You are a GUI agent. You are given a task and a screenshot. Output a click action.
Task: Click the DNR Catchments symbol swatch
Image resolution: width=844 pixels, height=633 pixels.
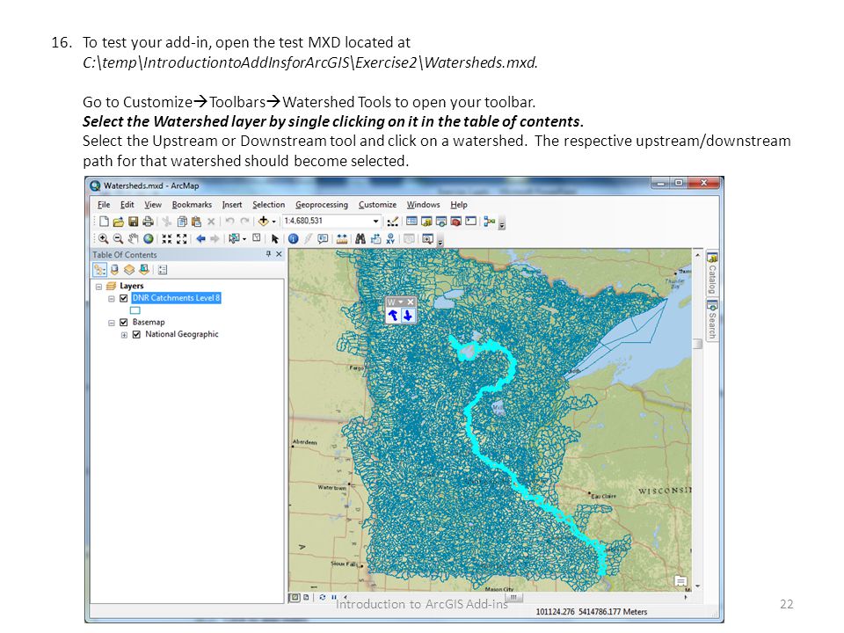tap(135, 310)
